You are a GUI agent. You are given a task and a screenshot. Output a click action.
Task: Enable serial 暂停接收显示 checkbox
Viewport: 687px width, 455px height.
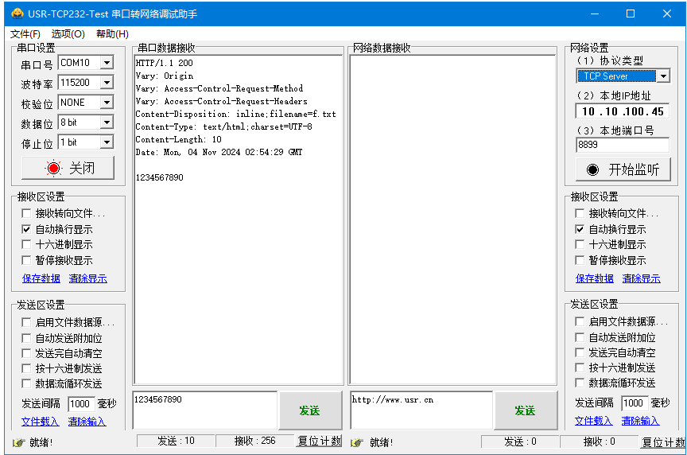click(26, 260)
